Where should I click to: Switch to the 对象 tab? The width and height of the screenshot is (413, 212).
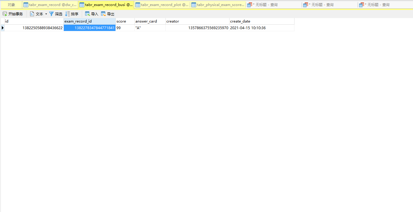click(11, 5)
